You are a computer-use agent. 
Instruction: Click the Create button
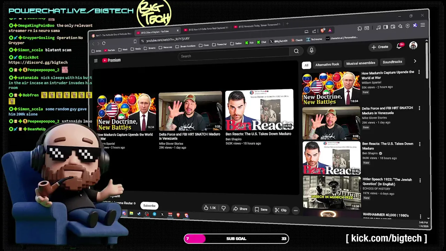[380, 47]
